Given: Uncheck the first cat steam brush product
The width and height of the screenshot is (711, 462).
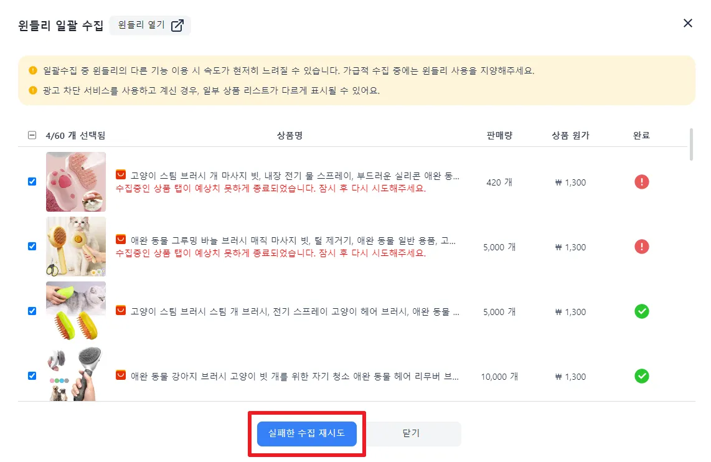Looking at the screenshot, I should point(32,182).
